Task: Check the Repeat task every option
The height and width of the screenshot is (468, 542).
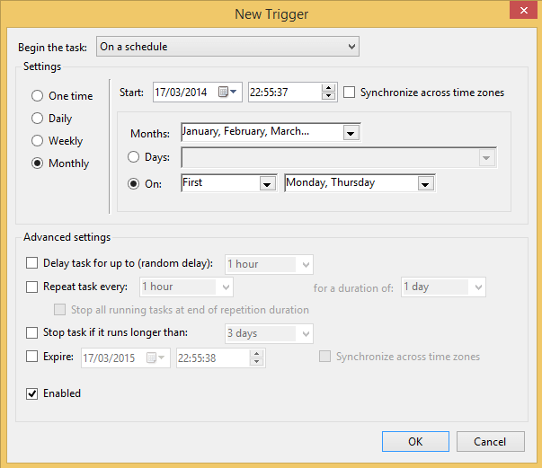Action: 32,287
